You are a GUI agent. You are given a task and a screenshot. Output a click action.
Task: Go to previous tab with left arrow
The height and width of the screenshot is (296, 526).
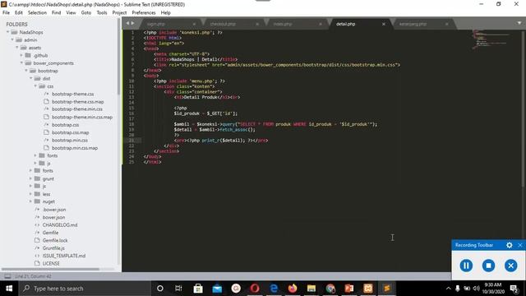coord(127,23)
